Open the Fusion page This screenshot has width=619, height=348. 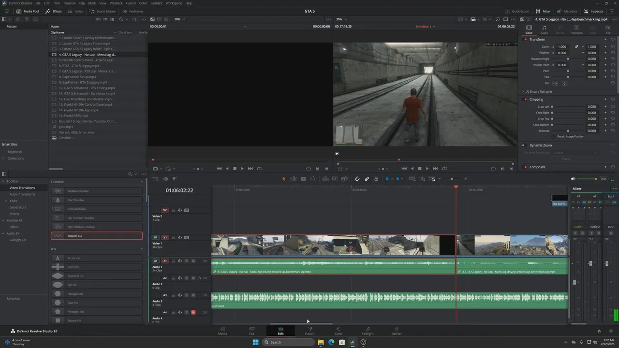pyautogui.click(x=309, y=331)
